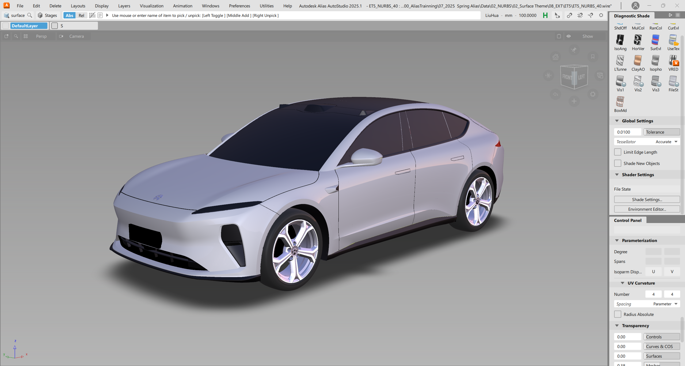The width and height of the screenshot is (685, 366).
Task: Select the IsoAng diagnostic shader
Action: click(x=620, y=40)
